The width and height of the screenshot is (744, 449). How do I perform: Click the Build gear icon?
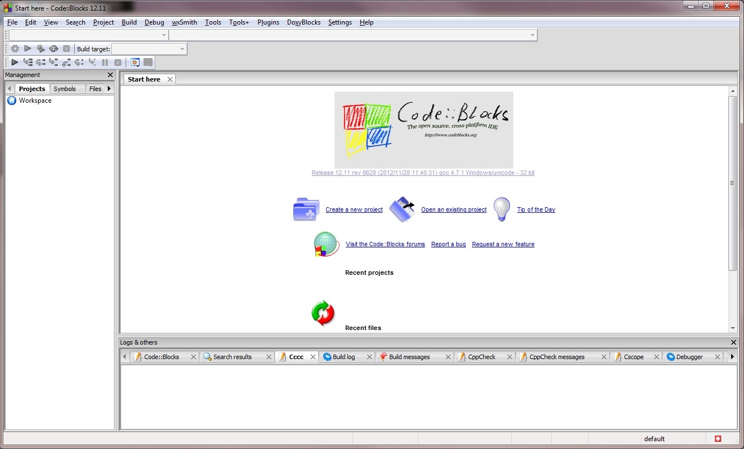point(15,49)
